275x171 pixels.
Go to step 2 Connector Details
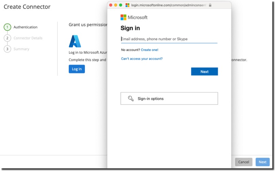pos(28,38)
